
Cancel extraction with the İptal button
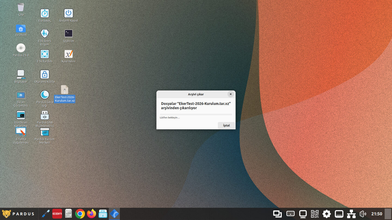[226, 125]
